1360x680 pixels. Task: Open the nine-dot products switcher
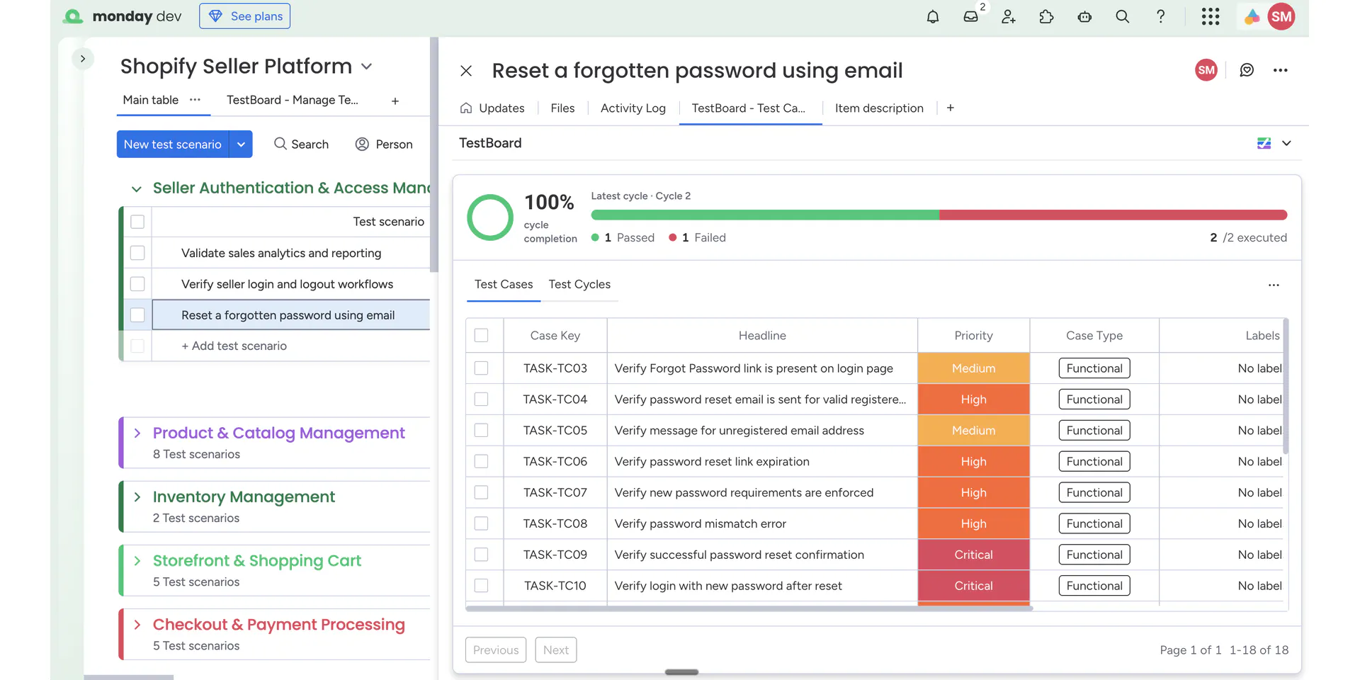point(1211,16)
